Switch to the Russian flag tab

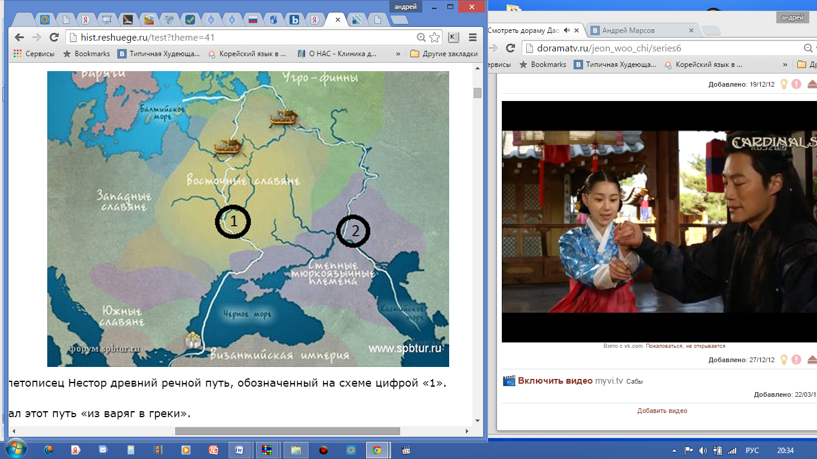pyautogui.click(x=252, y=20)
